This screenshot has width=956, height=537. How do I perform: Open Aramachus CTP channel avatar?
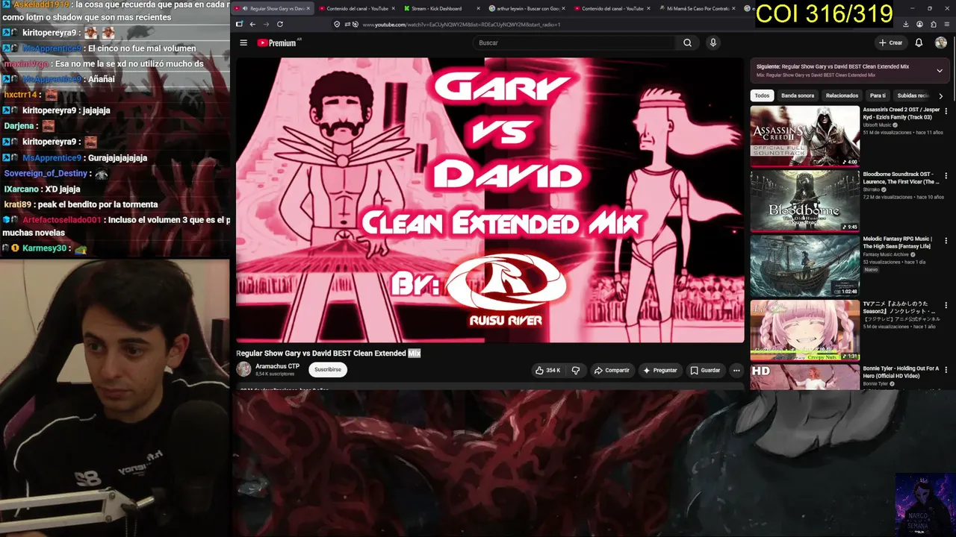(243, 369)
